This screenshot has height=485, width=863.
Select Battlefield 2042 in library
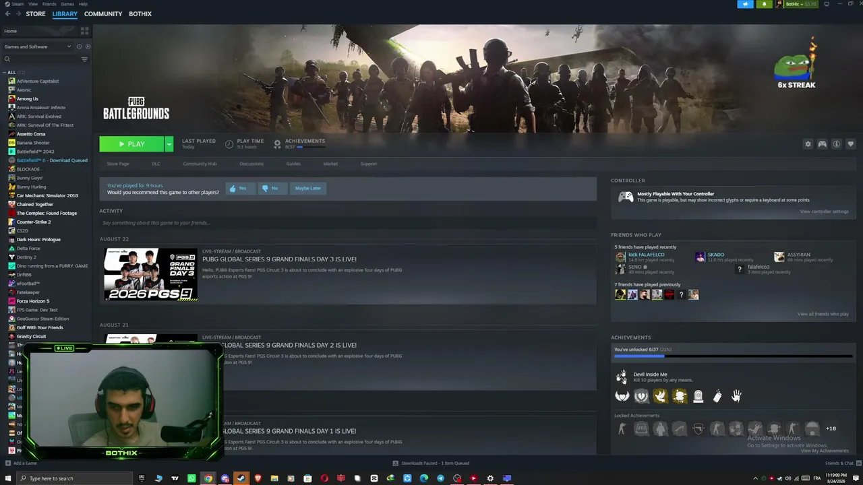[35, 152]
